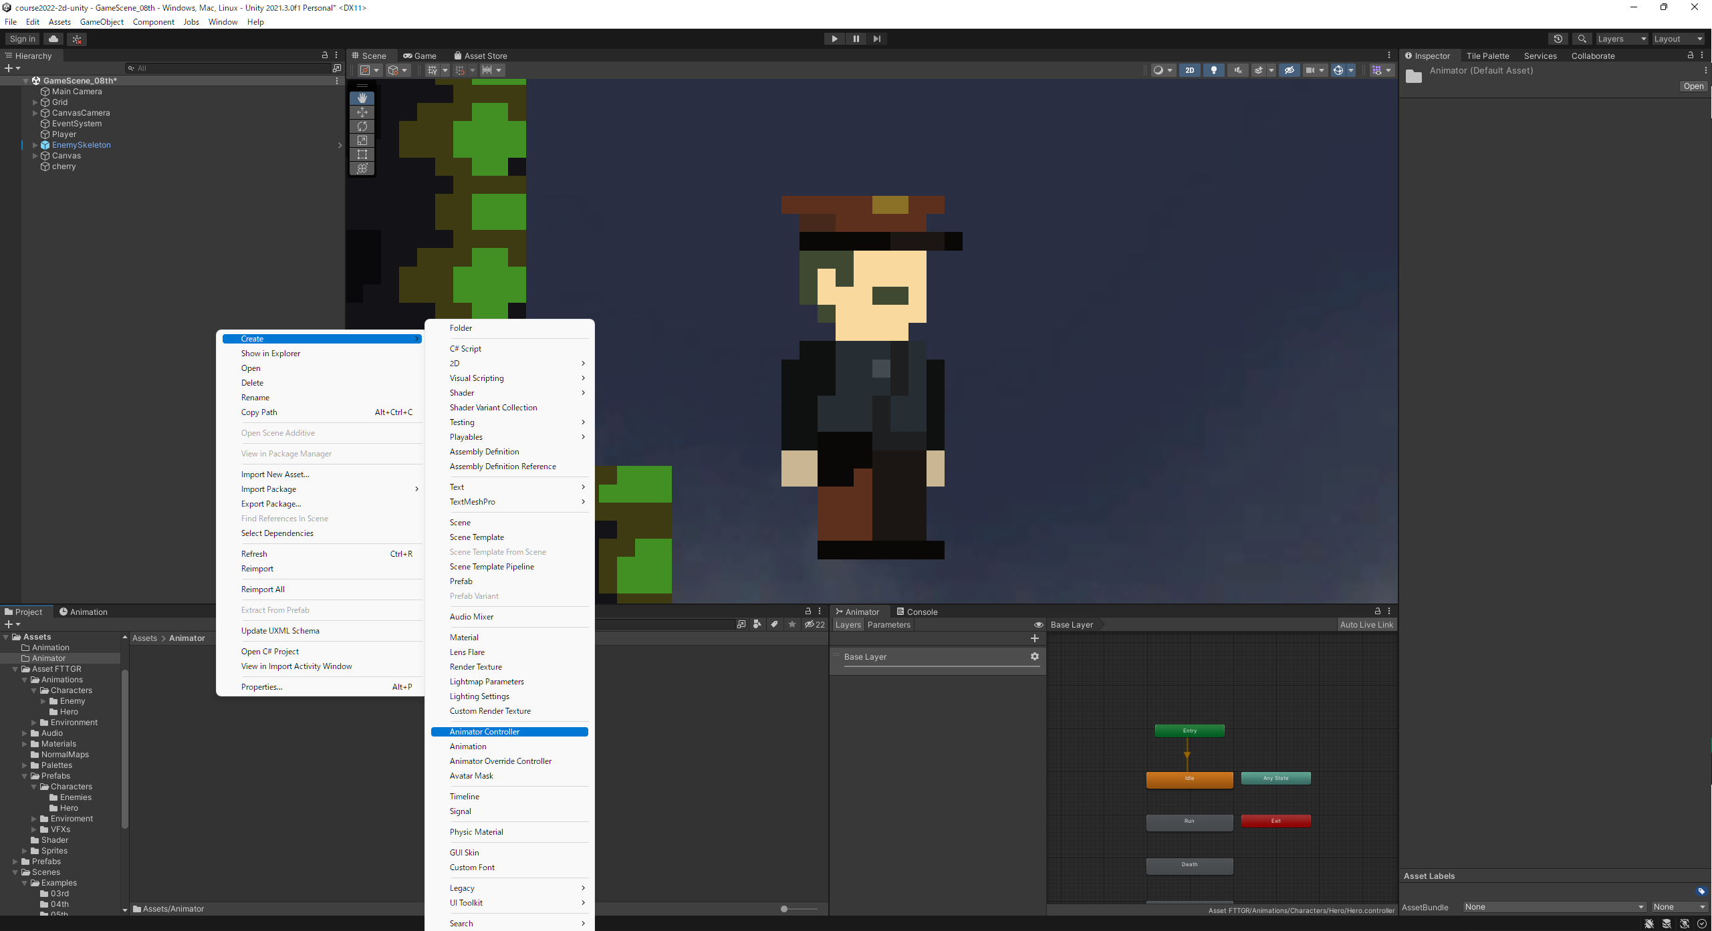Enter Play mode with the Play button
This screenshot has height=931, width=1712.
point(834,39)
